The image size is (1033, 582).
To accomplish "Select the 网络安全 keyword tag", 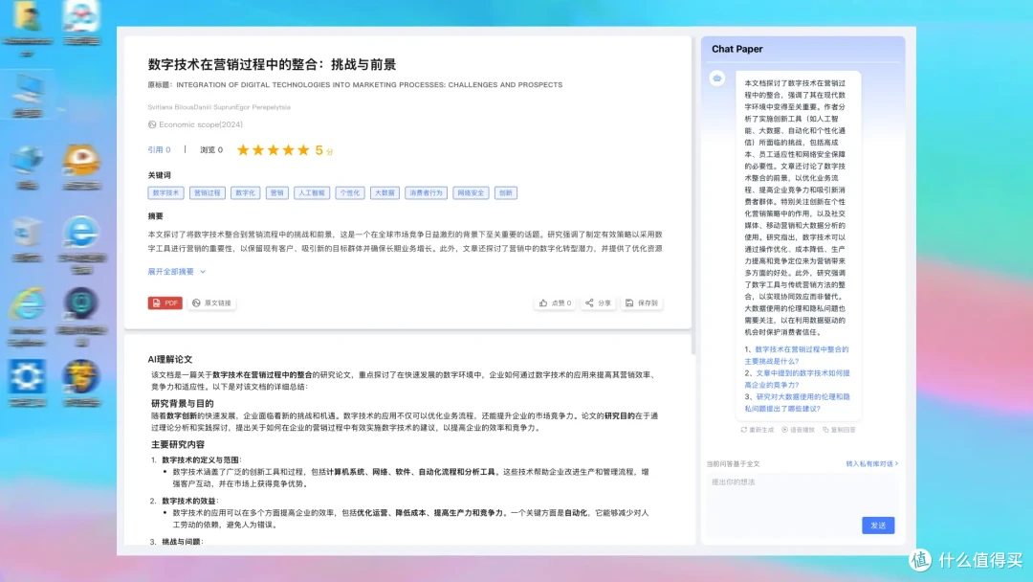I will (471, 193).
